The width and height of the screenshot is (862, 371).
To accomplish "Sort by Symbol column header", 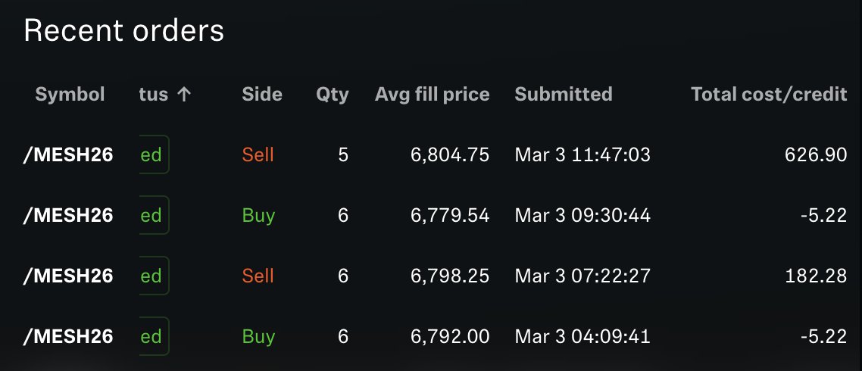I will pyautogui.click(x=70, y=95).
